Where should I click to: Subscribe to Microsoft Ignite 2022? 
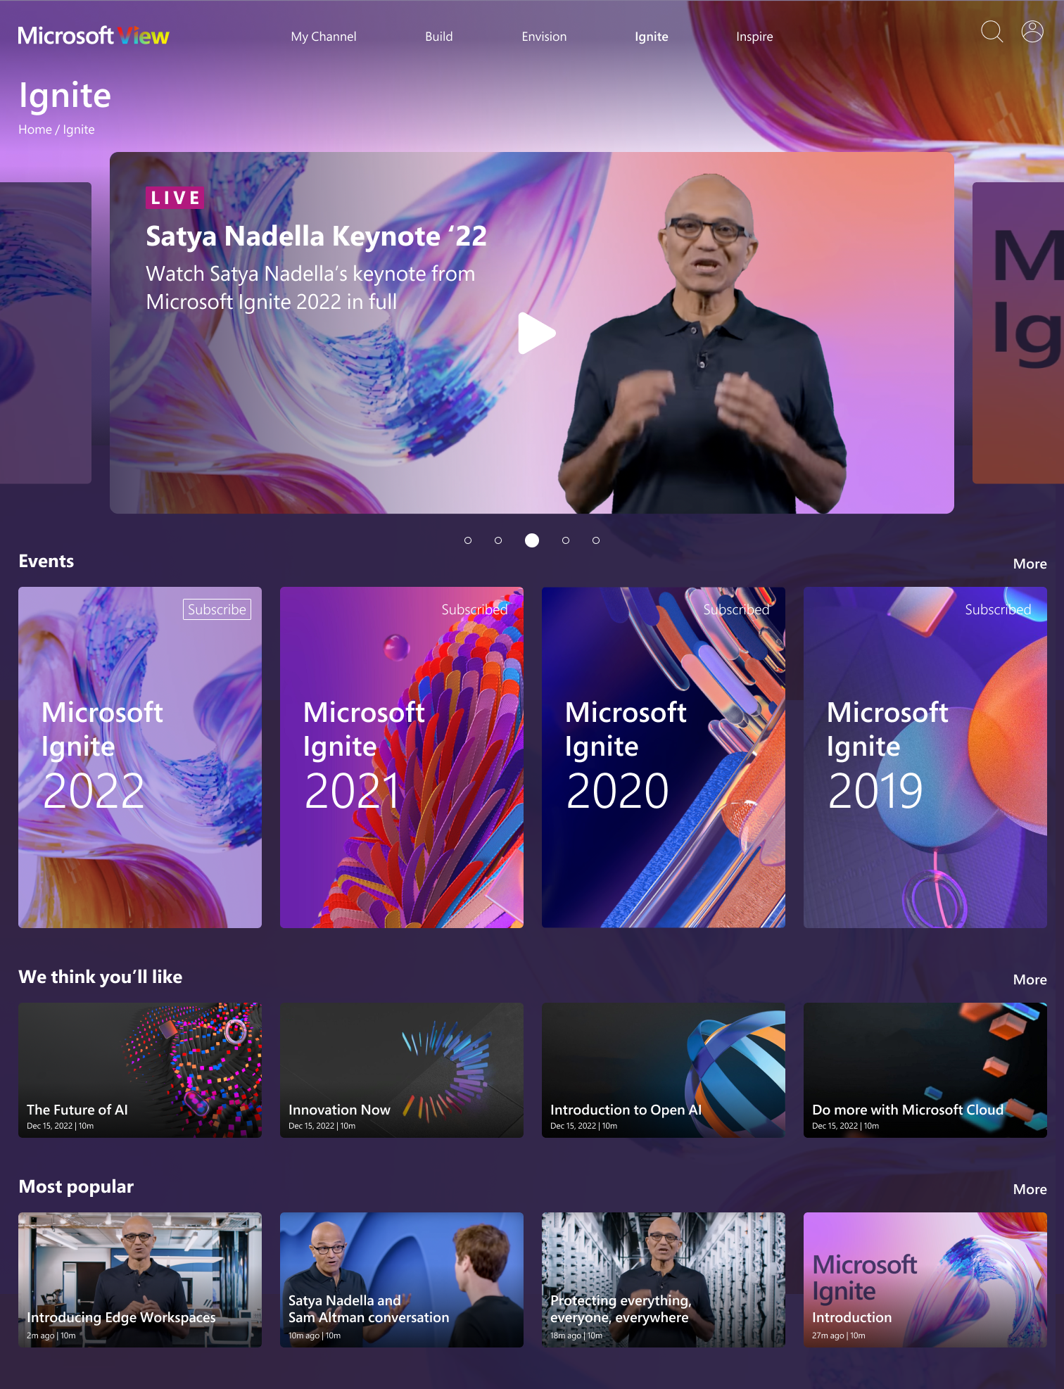tap(217, 609)
